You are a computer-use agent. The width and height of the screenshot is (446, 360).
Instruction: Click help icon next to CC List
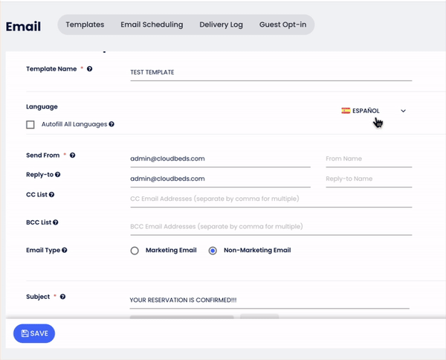(x=52, y=195)
